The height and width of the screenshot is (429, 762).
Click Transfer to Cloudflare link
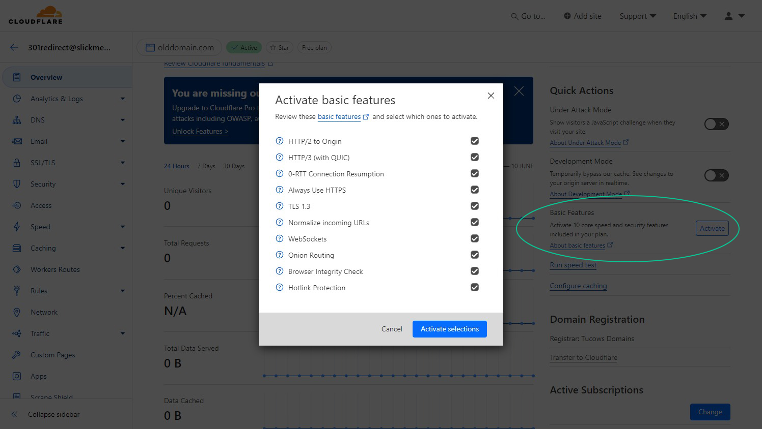click(583, 357)
